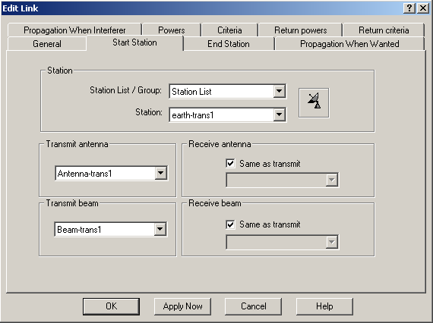Click the question mark help icon in title bar
This screenshot has height=323, width=433.
click(409, 8)
